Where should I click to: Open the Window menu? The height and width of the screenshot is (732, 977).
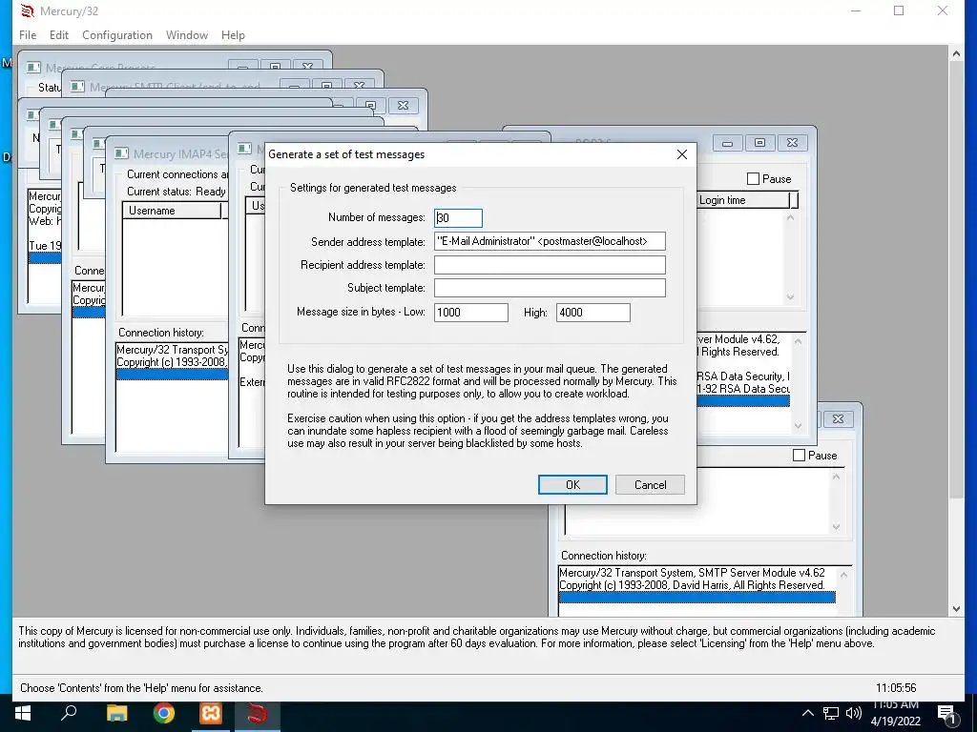[187, 35]
